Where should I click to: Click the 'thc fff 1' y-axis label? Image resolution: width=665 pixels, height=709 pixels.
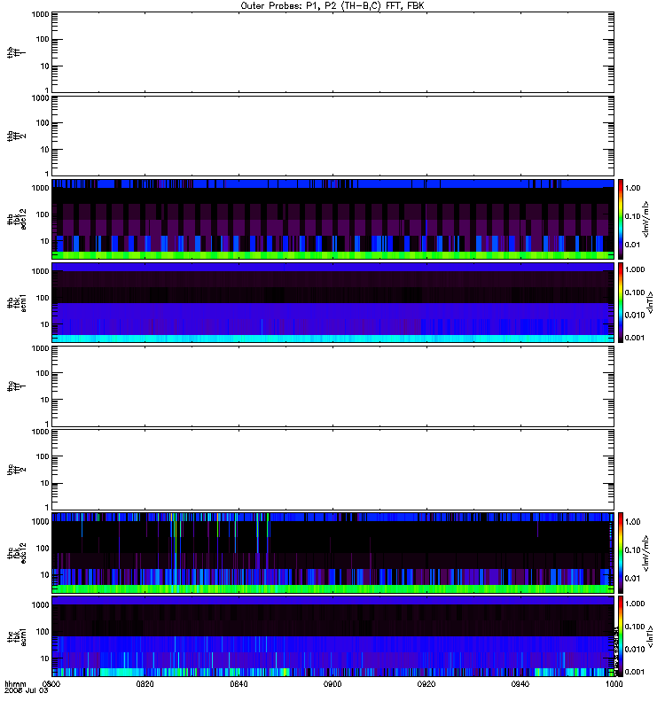(x=16, y=386)
